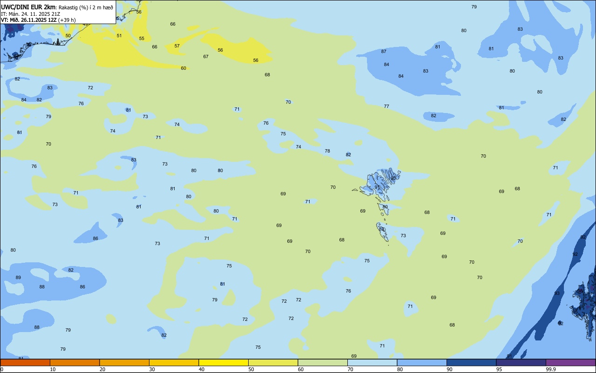Click the 'VT: Mið. 26.11.2025 12Z' line

pyautogui.click(x=29, y=20)
